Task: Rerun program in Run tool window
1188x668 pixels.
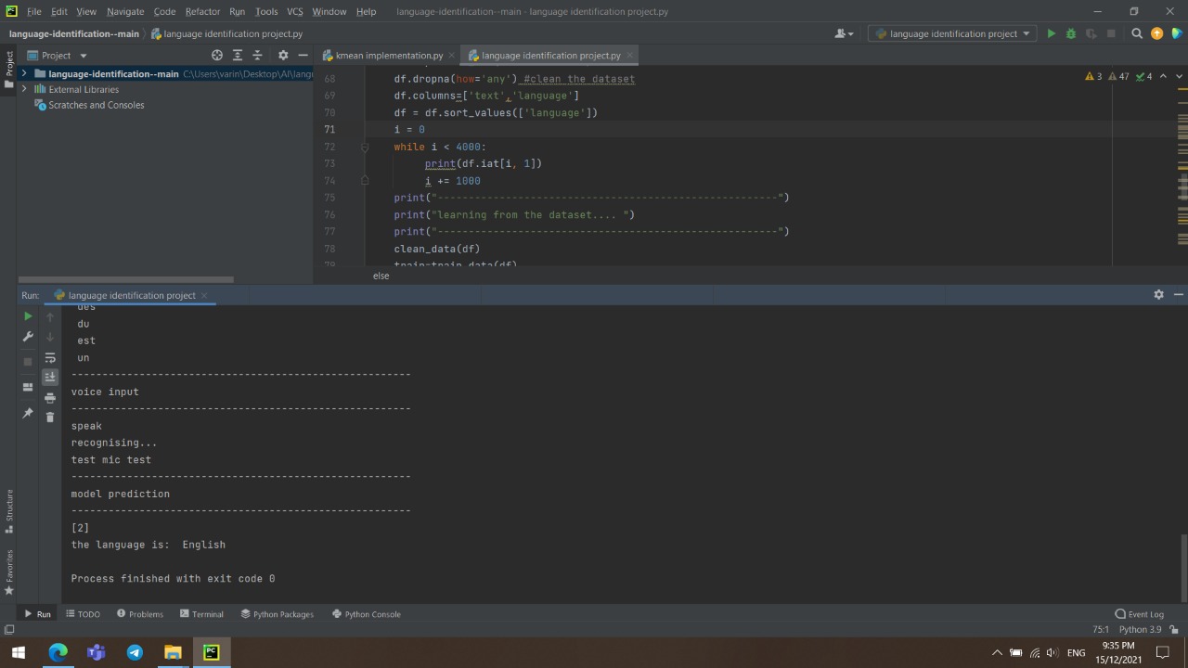Action: [x=28, y=316]
